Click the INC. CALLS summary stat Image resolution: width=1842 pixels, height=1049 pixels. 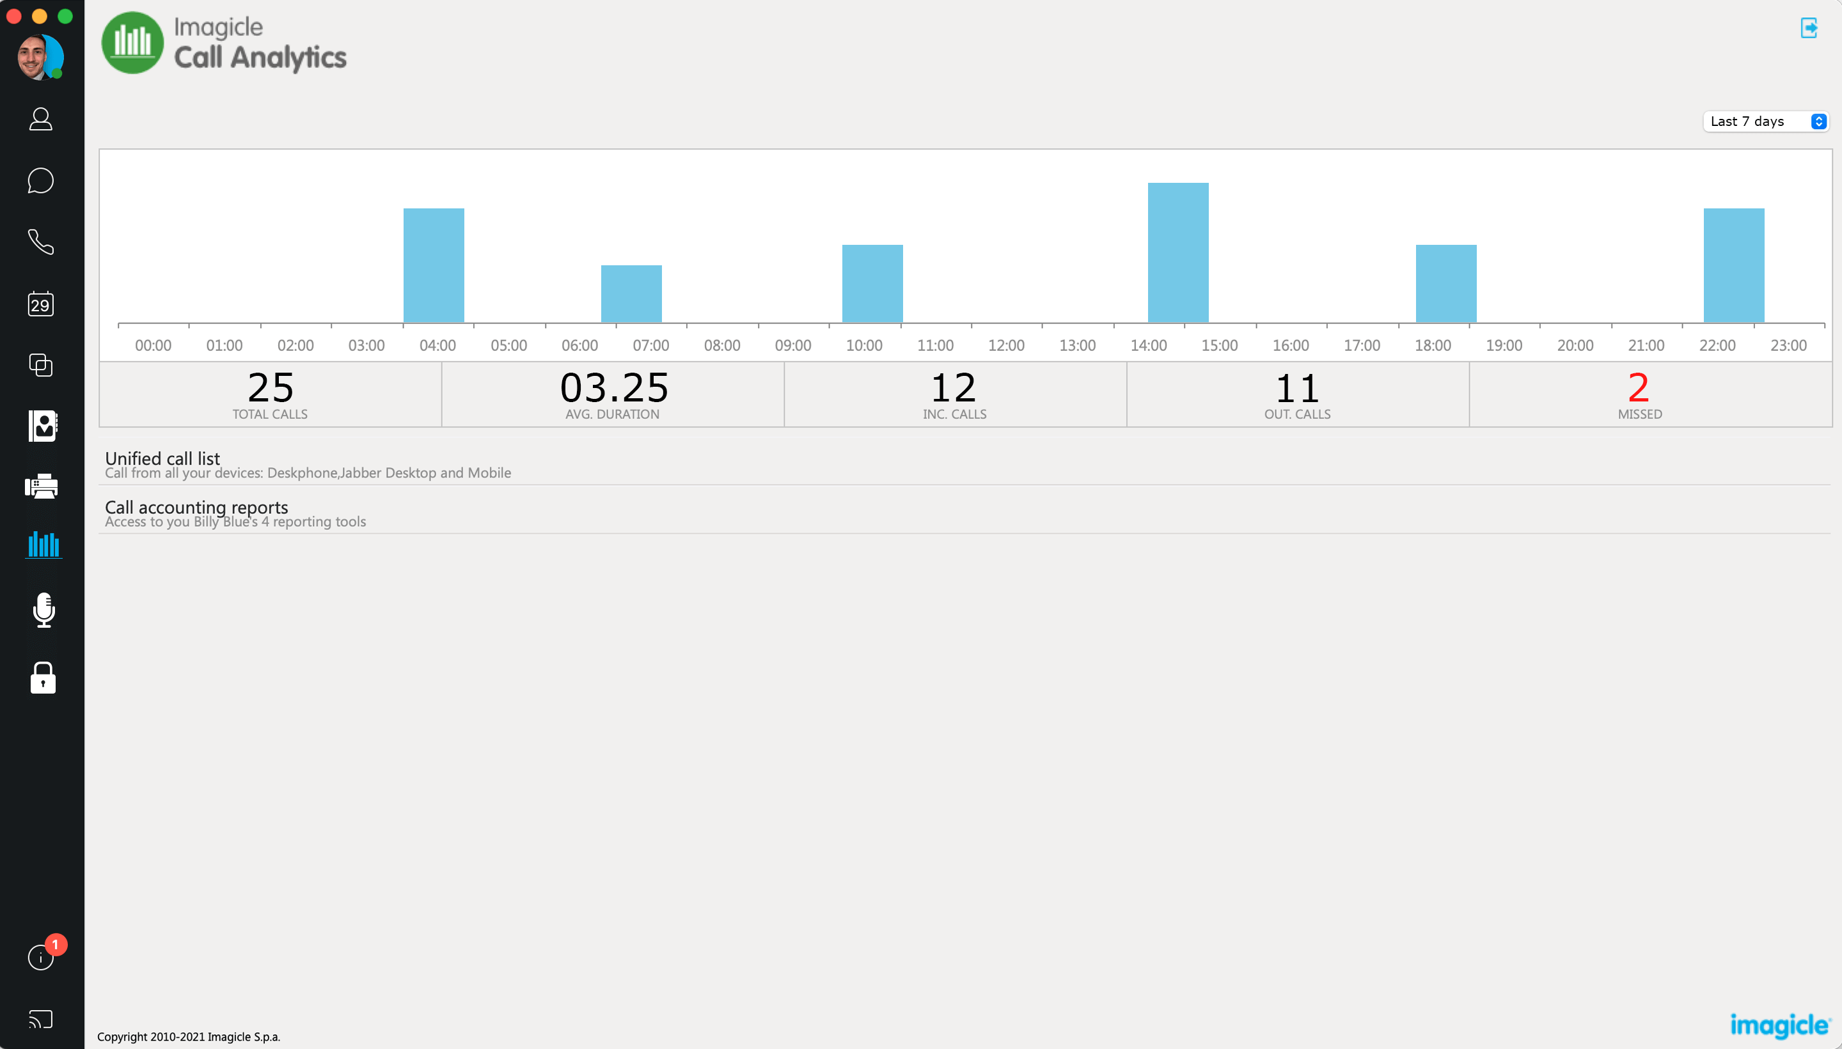coord(954,393)
